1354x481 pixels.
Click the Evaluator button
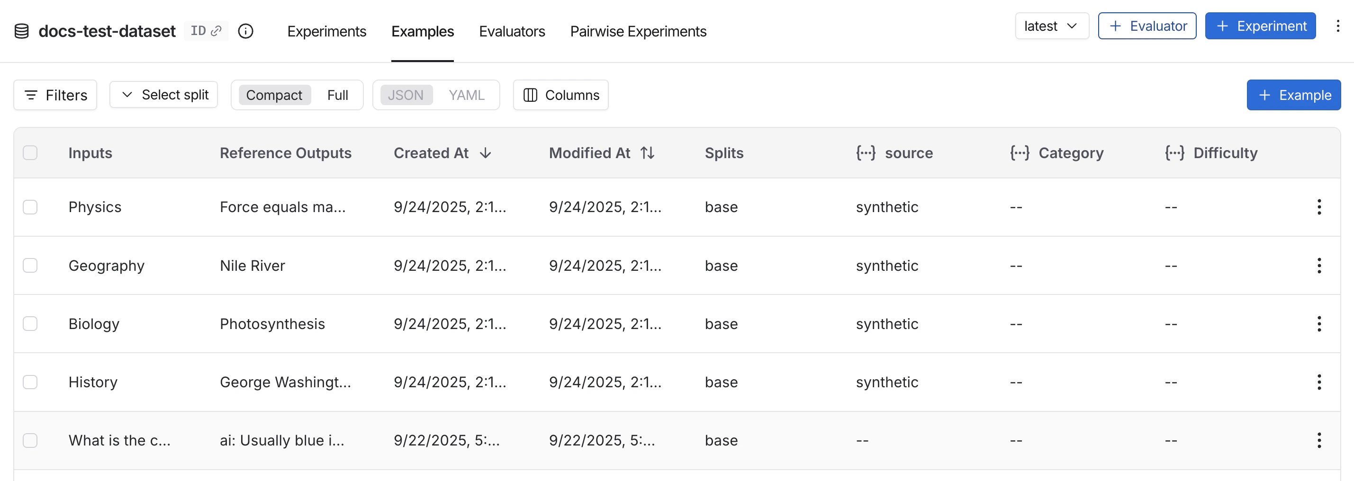[1147, 26]
